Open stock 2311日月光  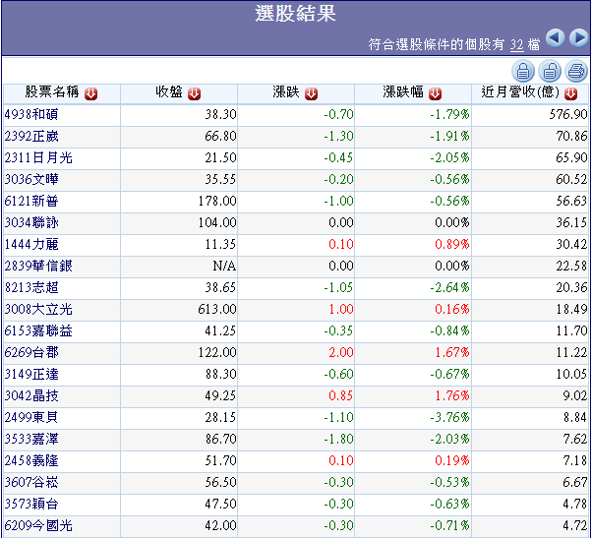[38, 157]
